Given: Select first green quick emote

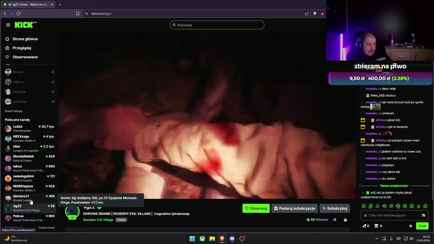Looking at the screenshot, I should coord(364,206).
